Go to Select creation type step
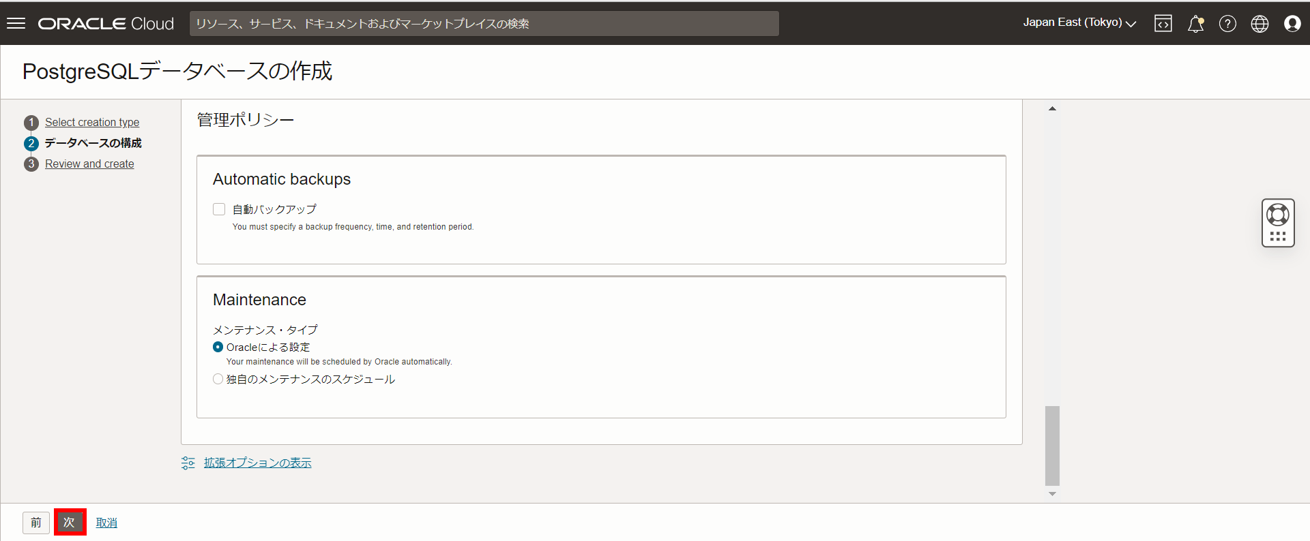This screenshot has height=541, width=1310. (x=92, y=123)
